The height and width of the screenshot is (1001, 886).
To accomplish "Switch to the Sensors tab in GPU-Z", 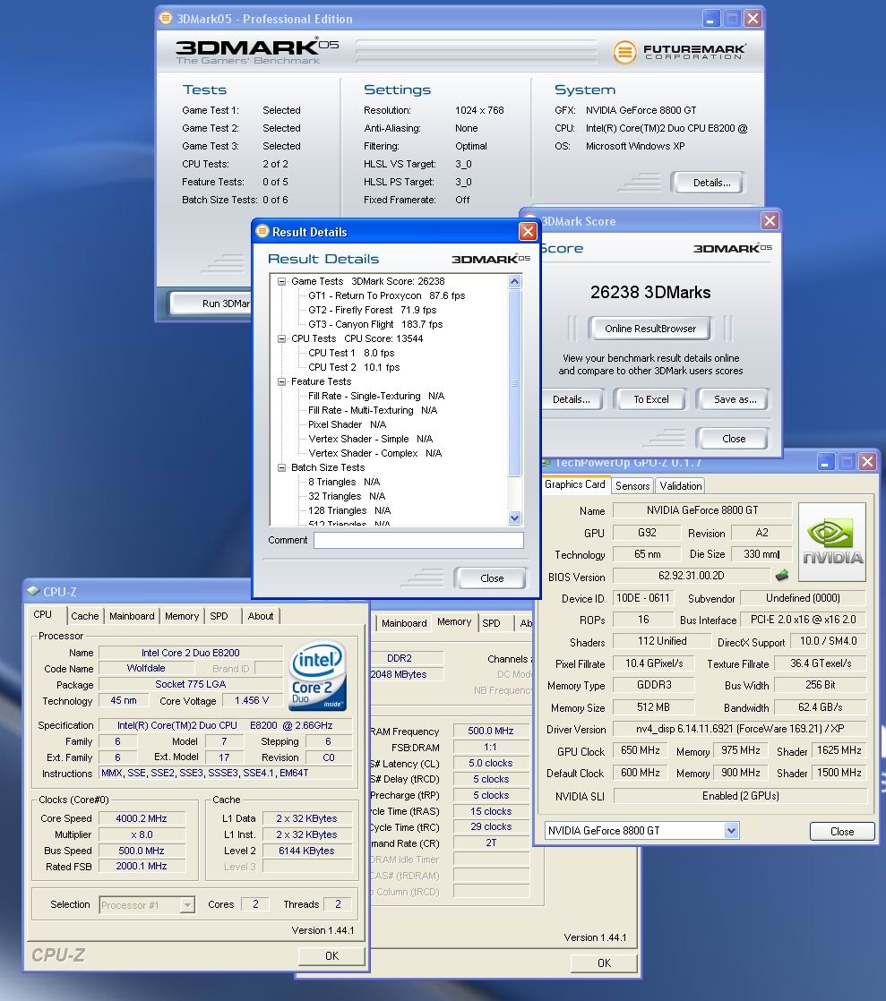I will [x=632, y=486].
